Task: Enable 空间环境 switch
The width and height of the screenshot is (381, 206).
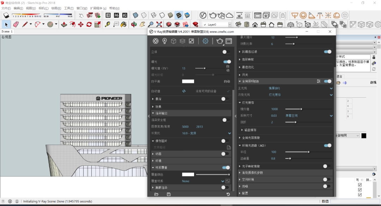Action: pyautogui.click(x=327, y=179)
